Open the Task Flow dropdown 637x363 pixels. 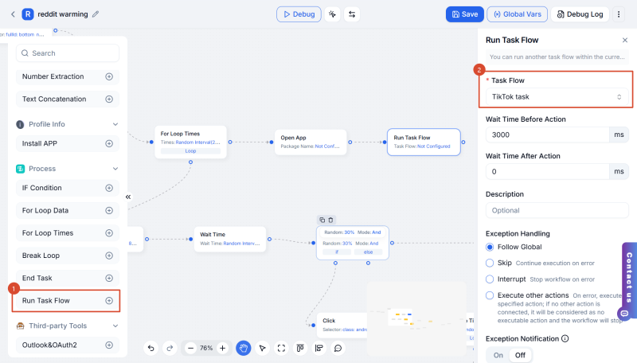coord(557,97)
